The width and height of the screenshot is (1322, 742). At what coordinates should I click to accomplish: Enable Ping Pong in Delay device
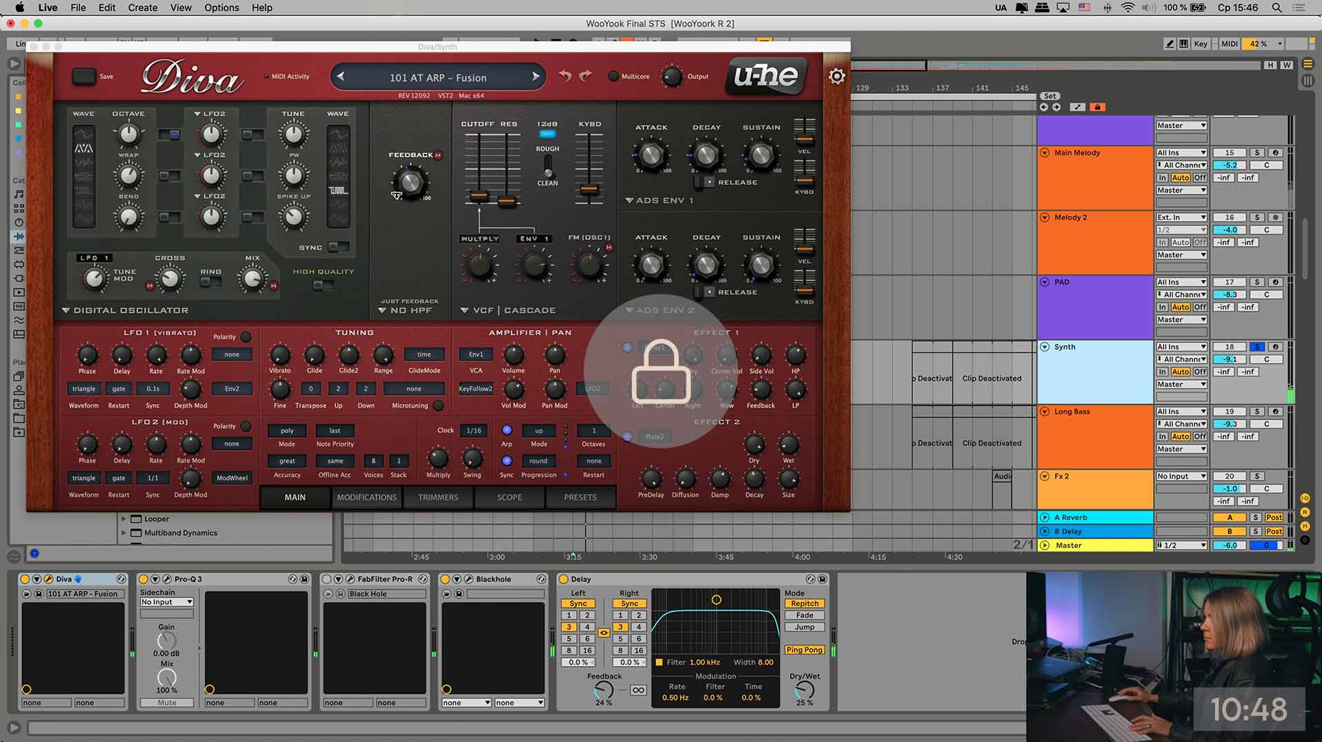pyautogui.click(x=804, y=650)
